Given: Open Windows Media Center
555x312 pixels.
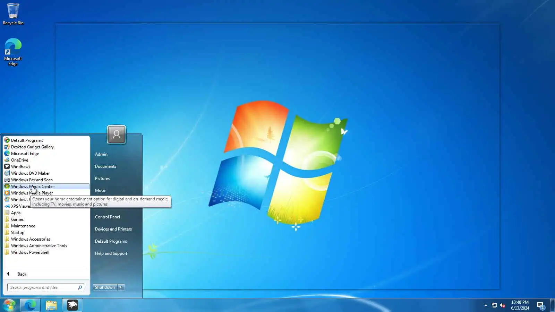Looking at the screenshot, I should tap(46, 187).
